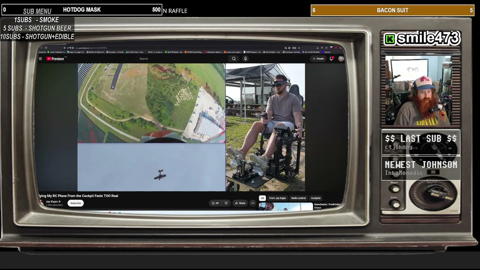The image size is (480, 270).
Task: Select the Radio control chip
Action: pos(298,198)
